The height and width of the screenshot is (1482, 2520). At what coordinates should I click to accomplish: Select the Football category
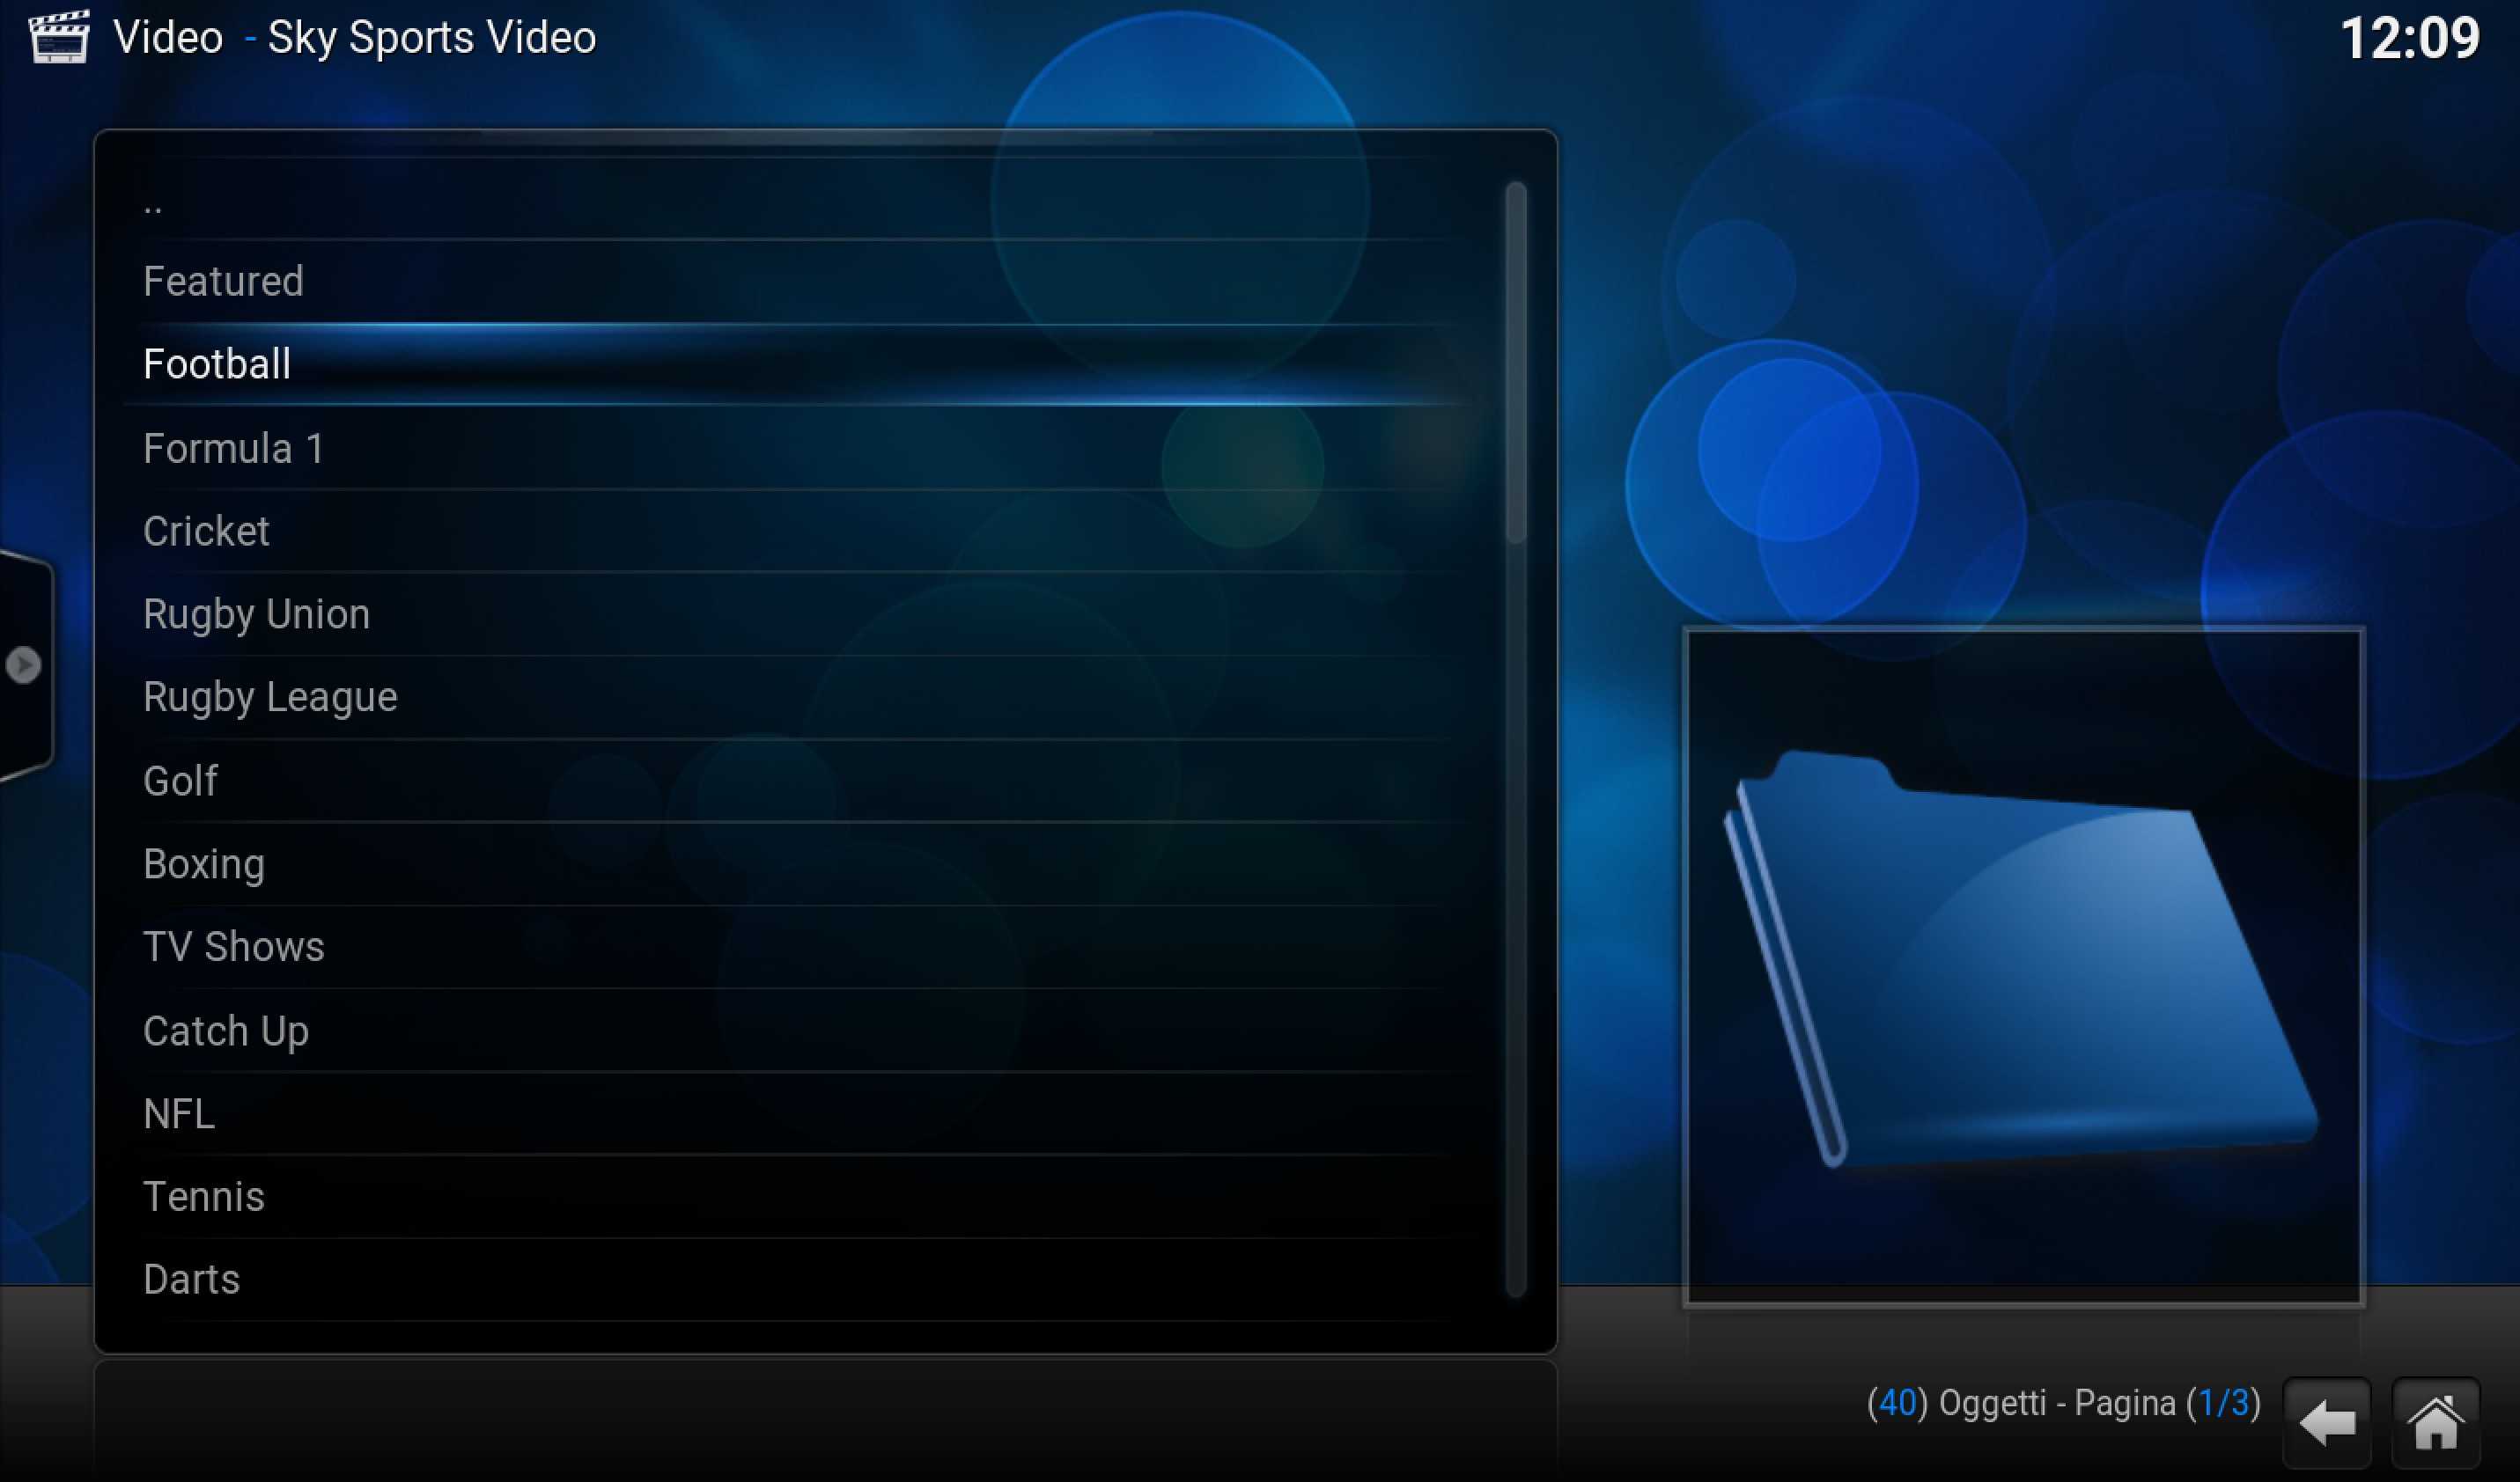pos(217,364)
